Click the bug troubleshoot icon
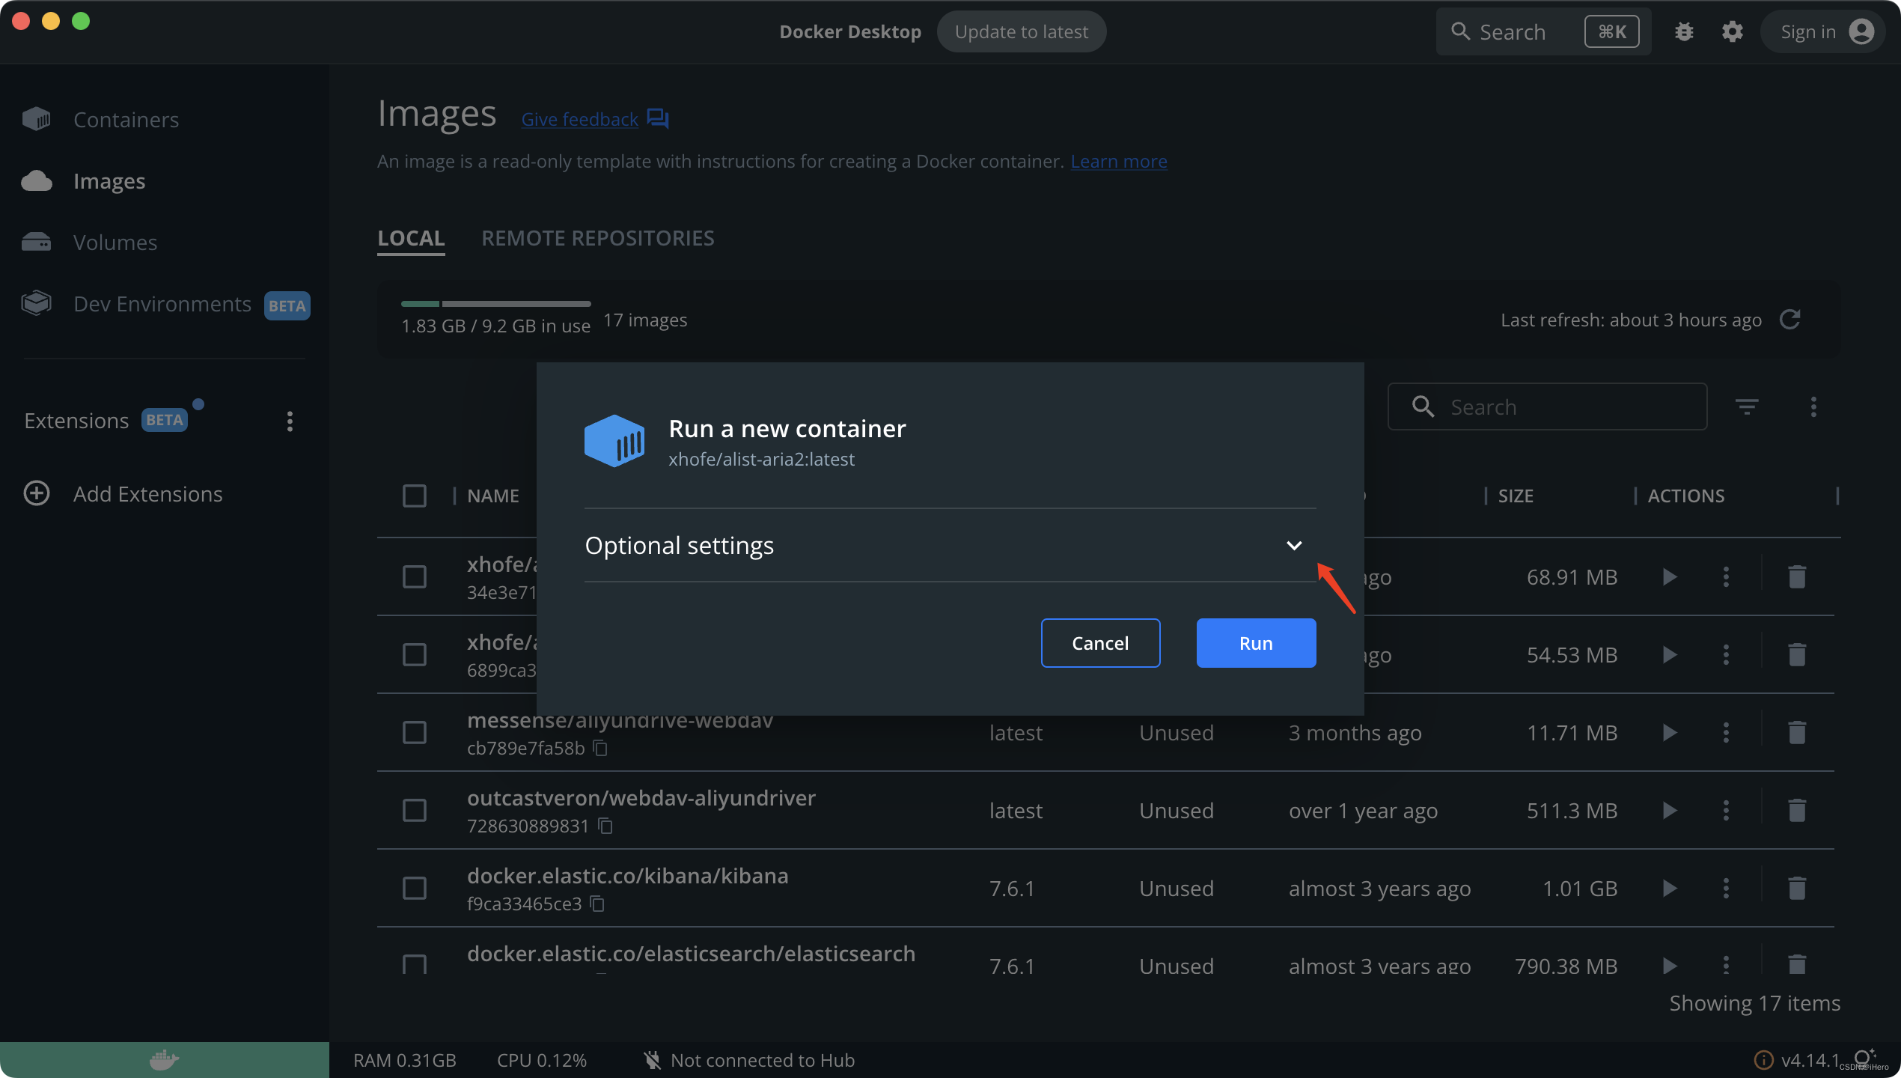 pos(1684,32)
